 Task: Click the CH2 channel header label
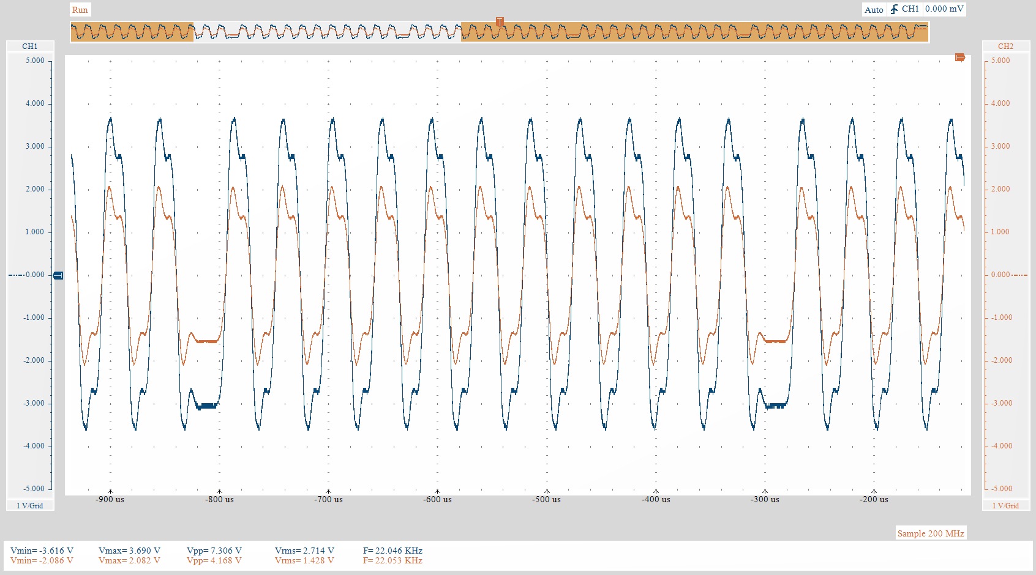click(1005, 46)
